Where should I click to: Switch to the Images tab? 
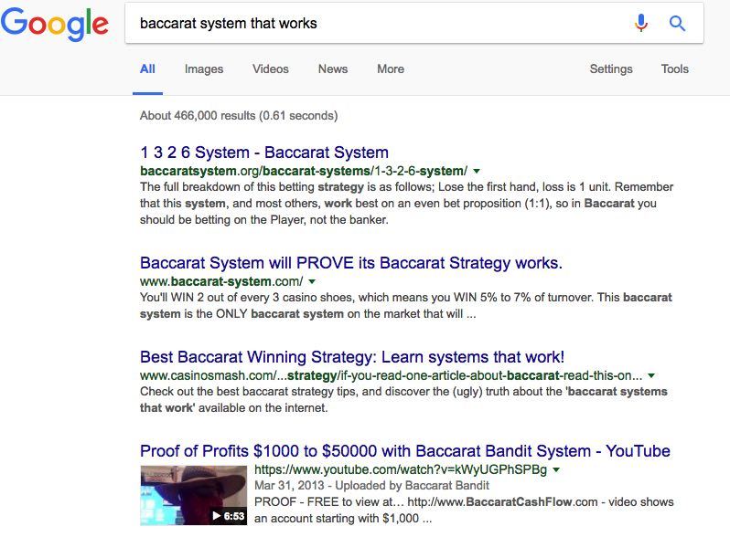204,69
